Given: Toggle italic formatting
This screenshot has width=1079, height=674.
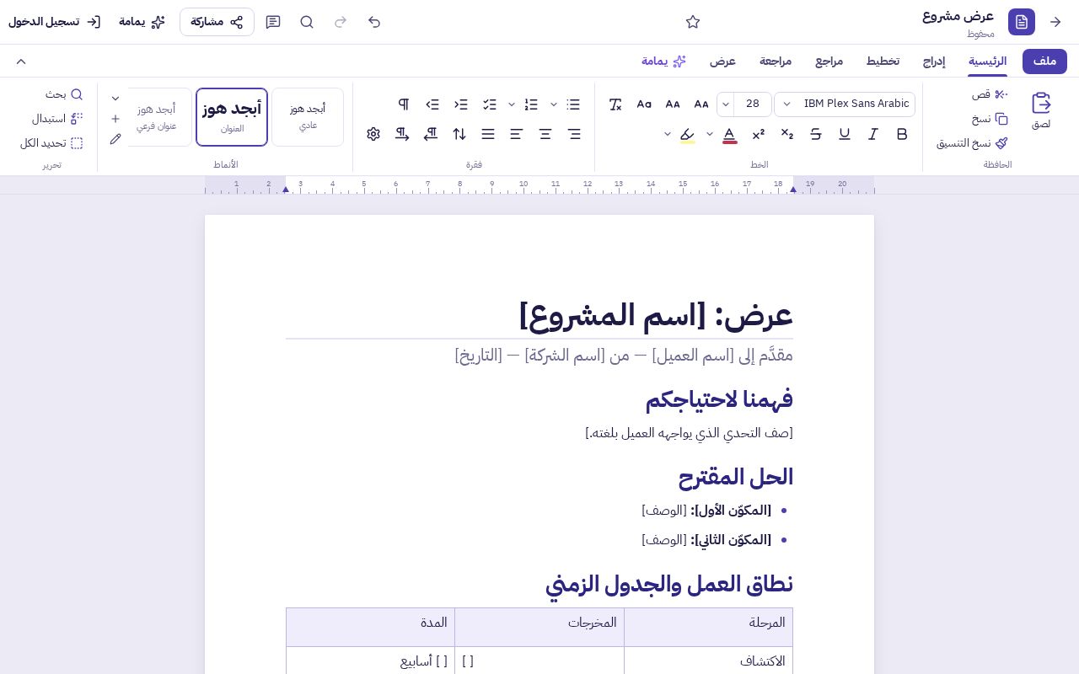Looking at the screenshot, I should [873, 134].
